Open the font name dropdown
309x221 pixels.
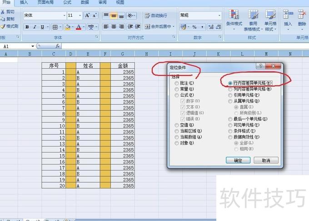point(64,15)
